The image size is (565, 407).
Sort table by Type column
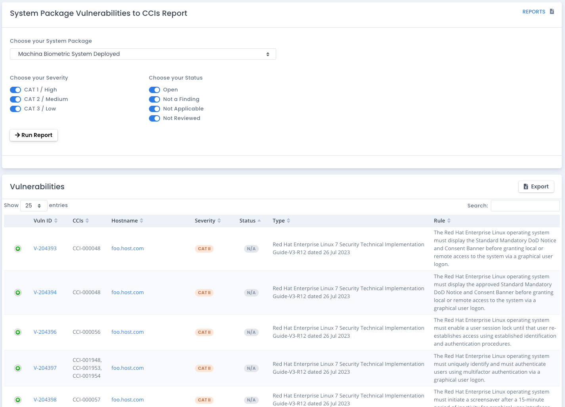[281, 221]
